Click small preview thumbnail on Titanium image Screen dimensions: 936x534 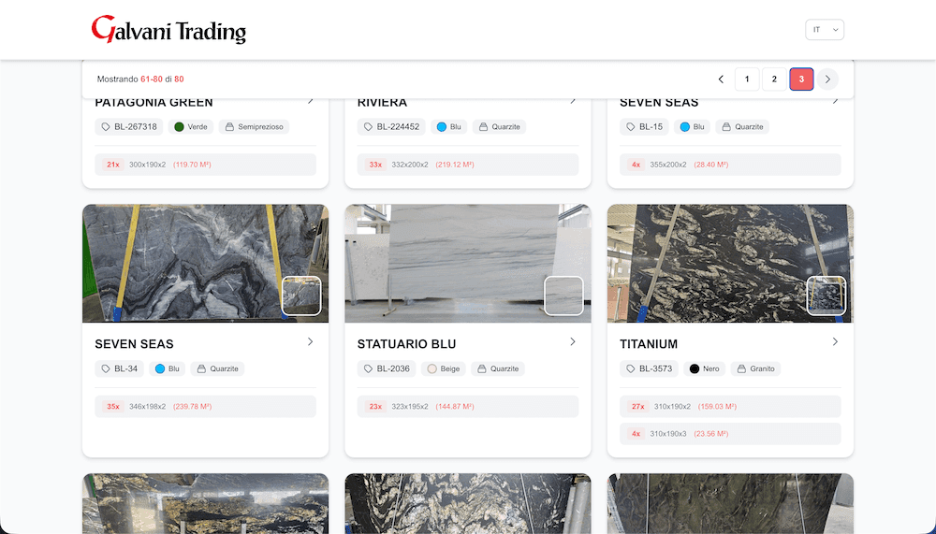(x=826, y=296)
